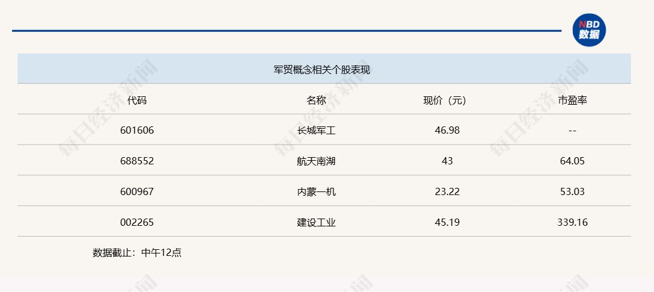654x292 pixels.
Task: Click price 23.22 for 内蒙一机
Action: 447,191
